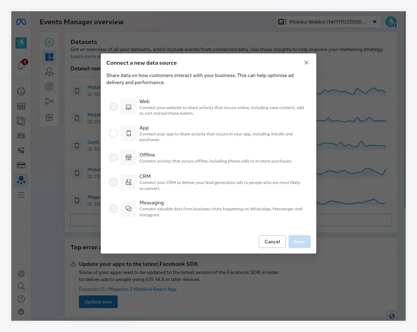The image size is (417, 332).
Task: Click the Learn more link under Datasets
Action: pyautogui.click(x=85, y=56)
